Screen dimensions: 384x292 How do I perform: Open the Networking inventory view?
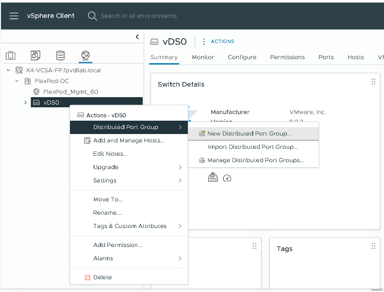coord(86,55)
